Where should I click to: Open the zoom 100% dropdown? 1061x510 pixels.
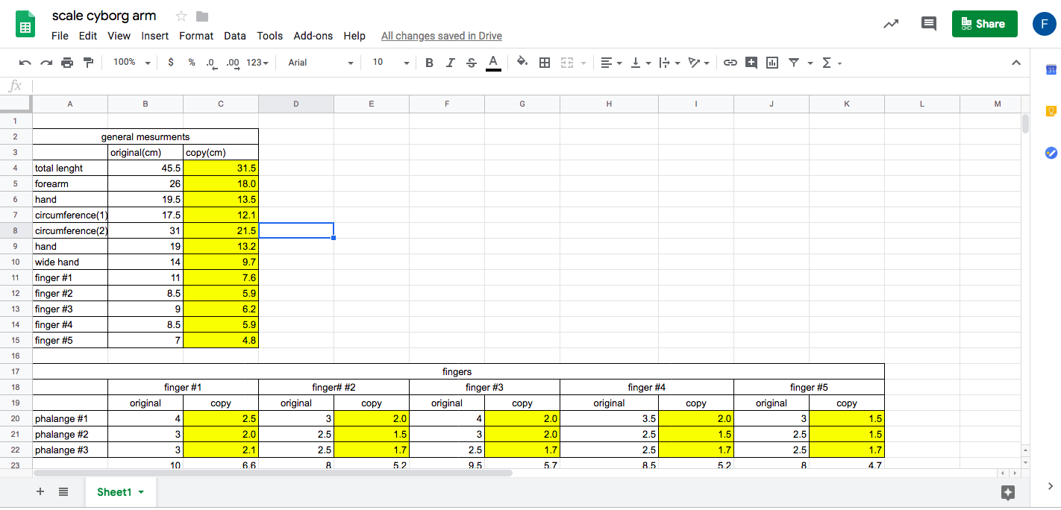[131, 63]
